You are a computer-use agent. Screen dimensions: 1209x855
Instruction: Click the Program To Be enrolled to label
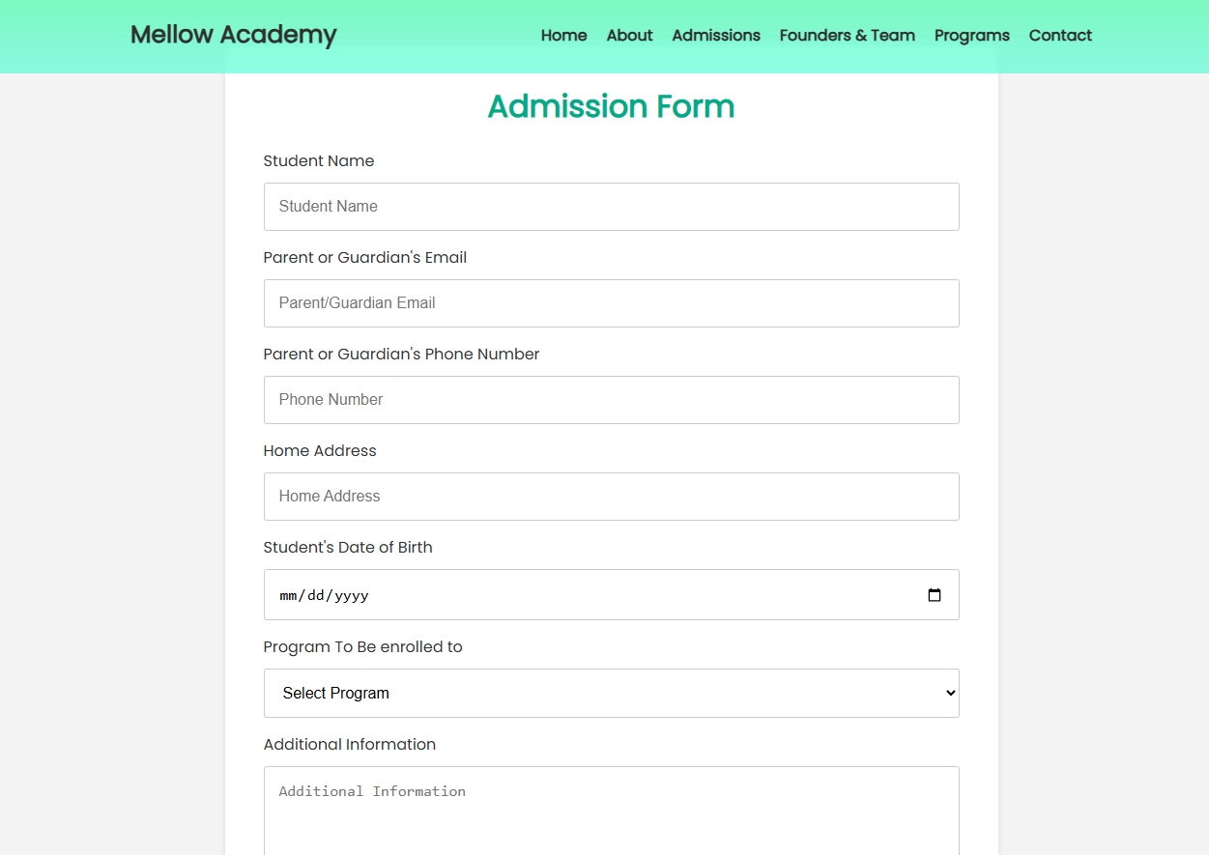[362, 647]
